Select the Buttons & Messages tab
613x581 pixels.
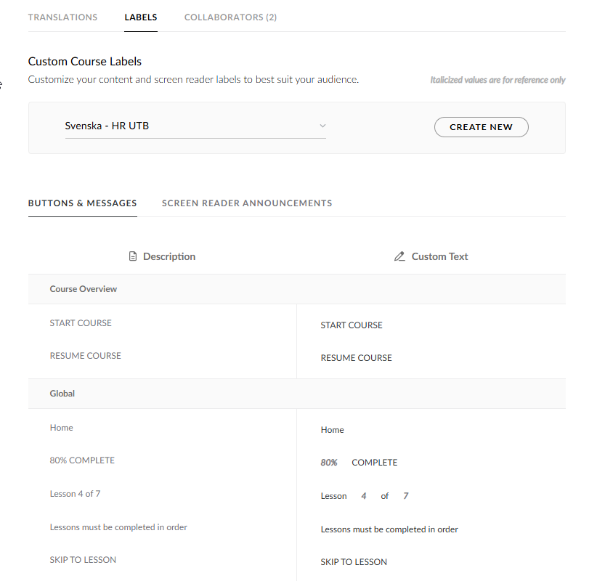click(x=82, y=203)
